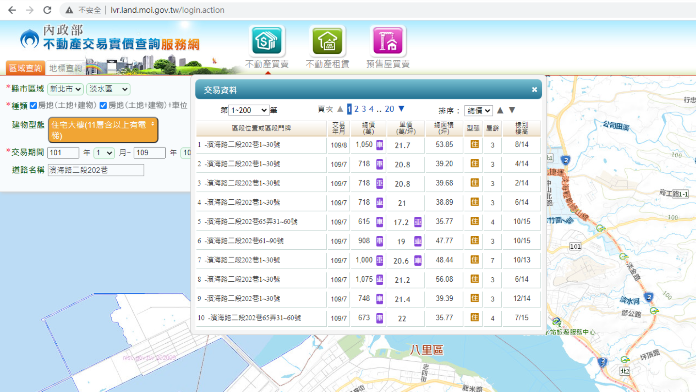Click the 道路名稱 road name field

[96, 170]
